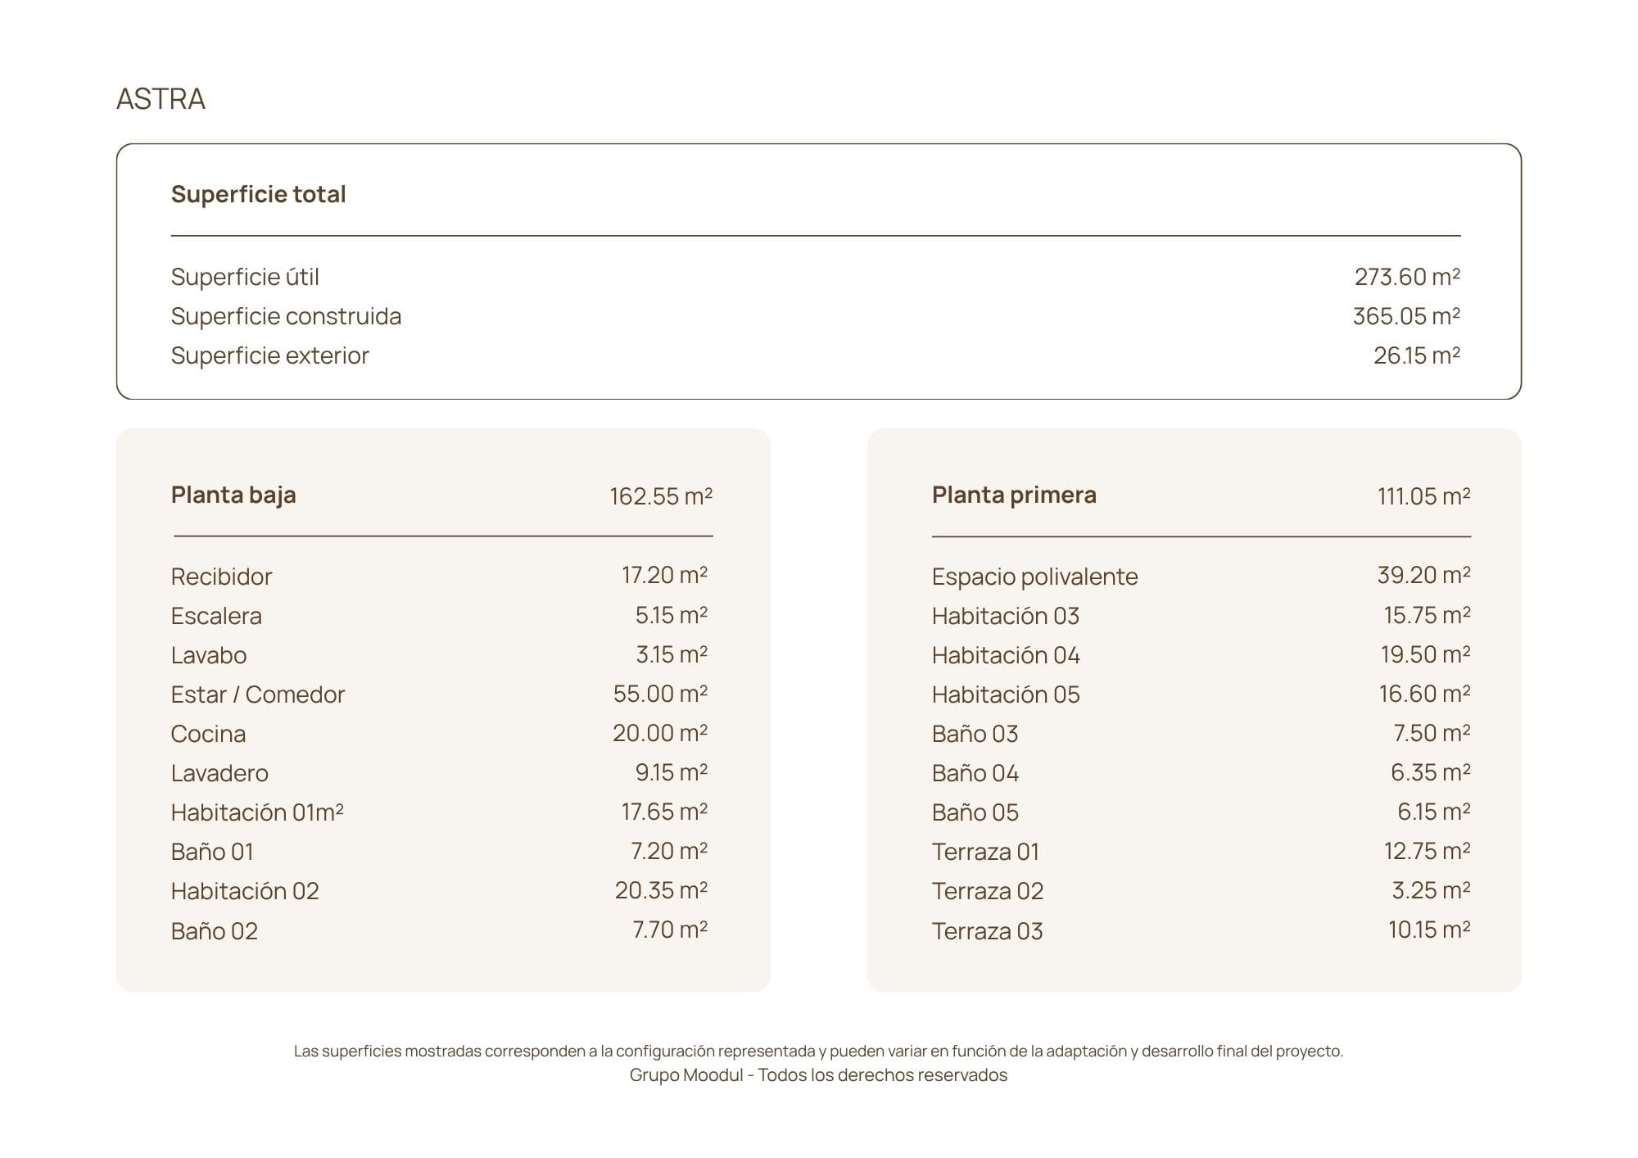Click the Grupo Moodul footer text
Viewport: 1638px width, 1158px height.
click(x=818, y=1075)
